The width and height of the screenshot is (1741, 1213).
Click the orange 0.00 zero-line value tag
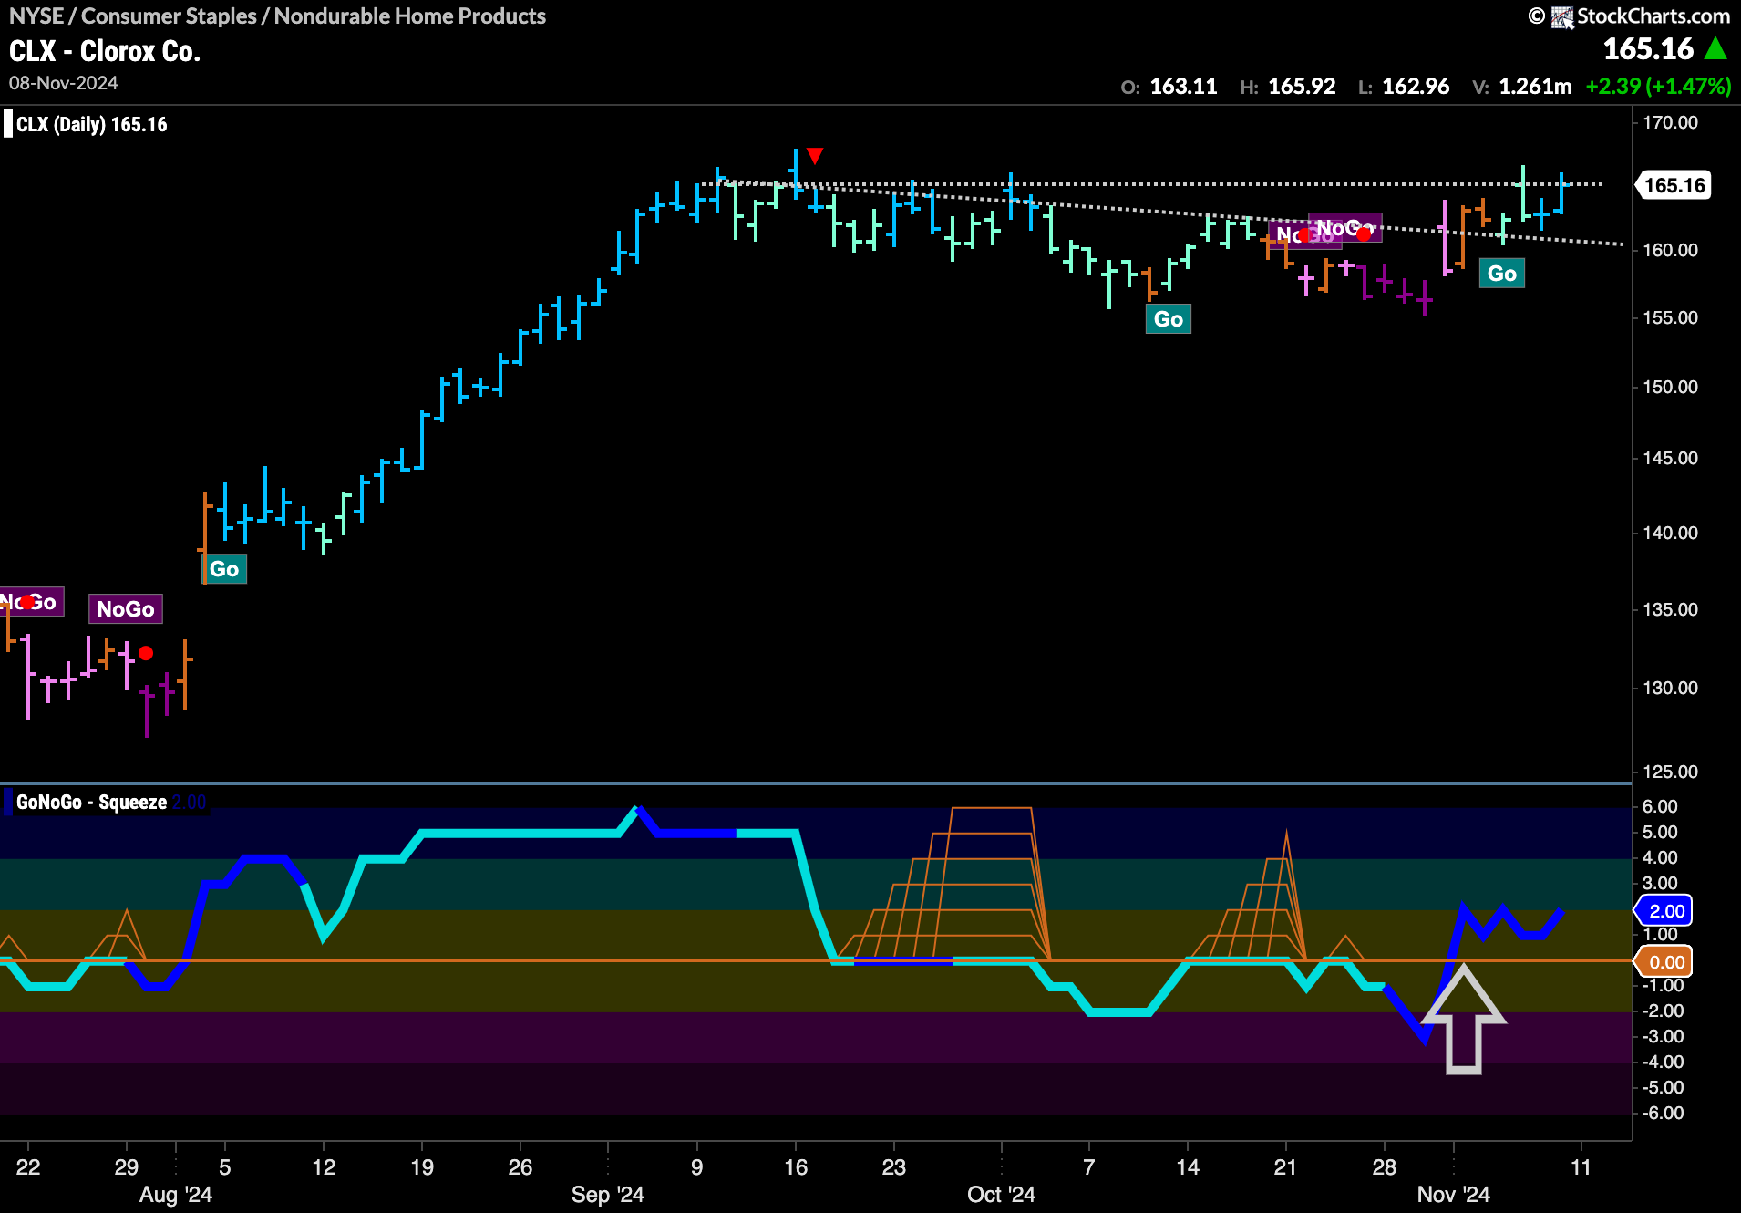(x=1665, y=962)
